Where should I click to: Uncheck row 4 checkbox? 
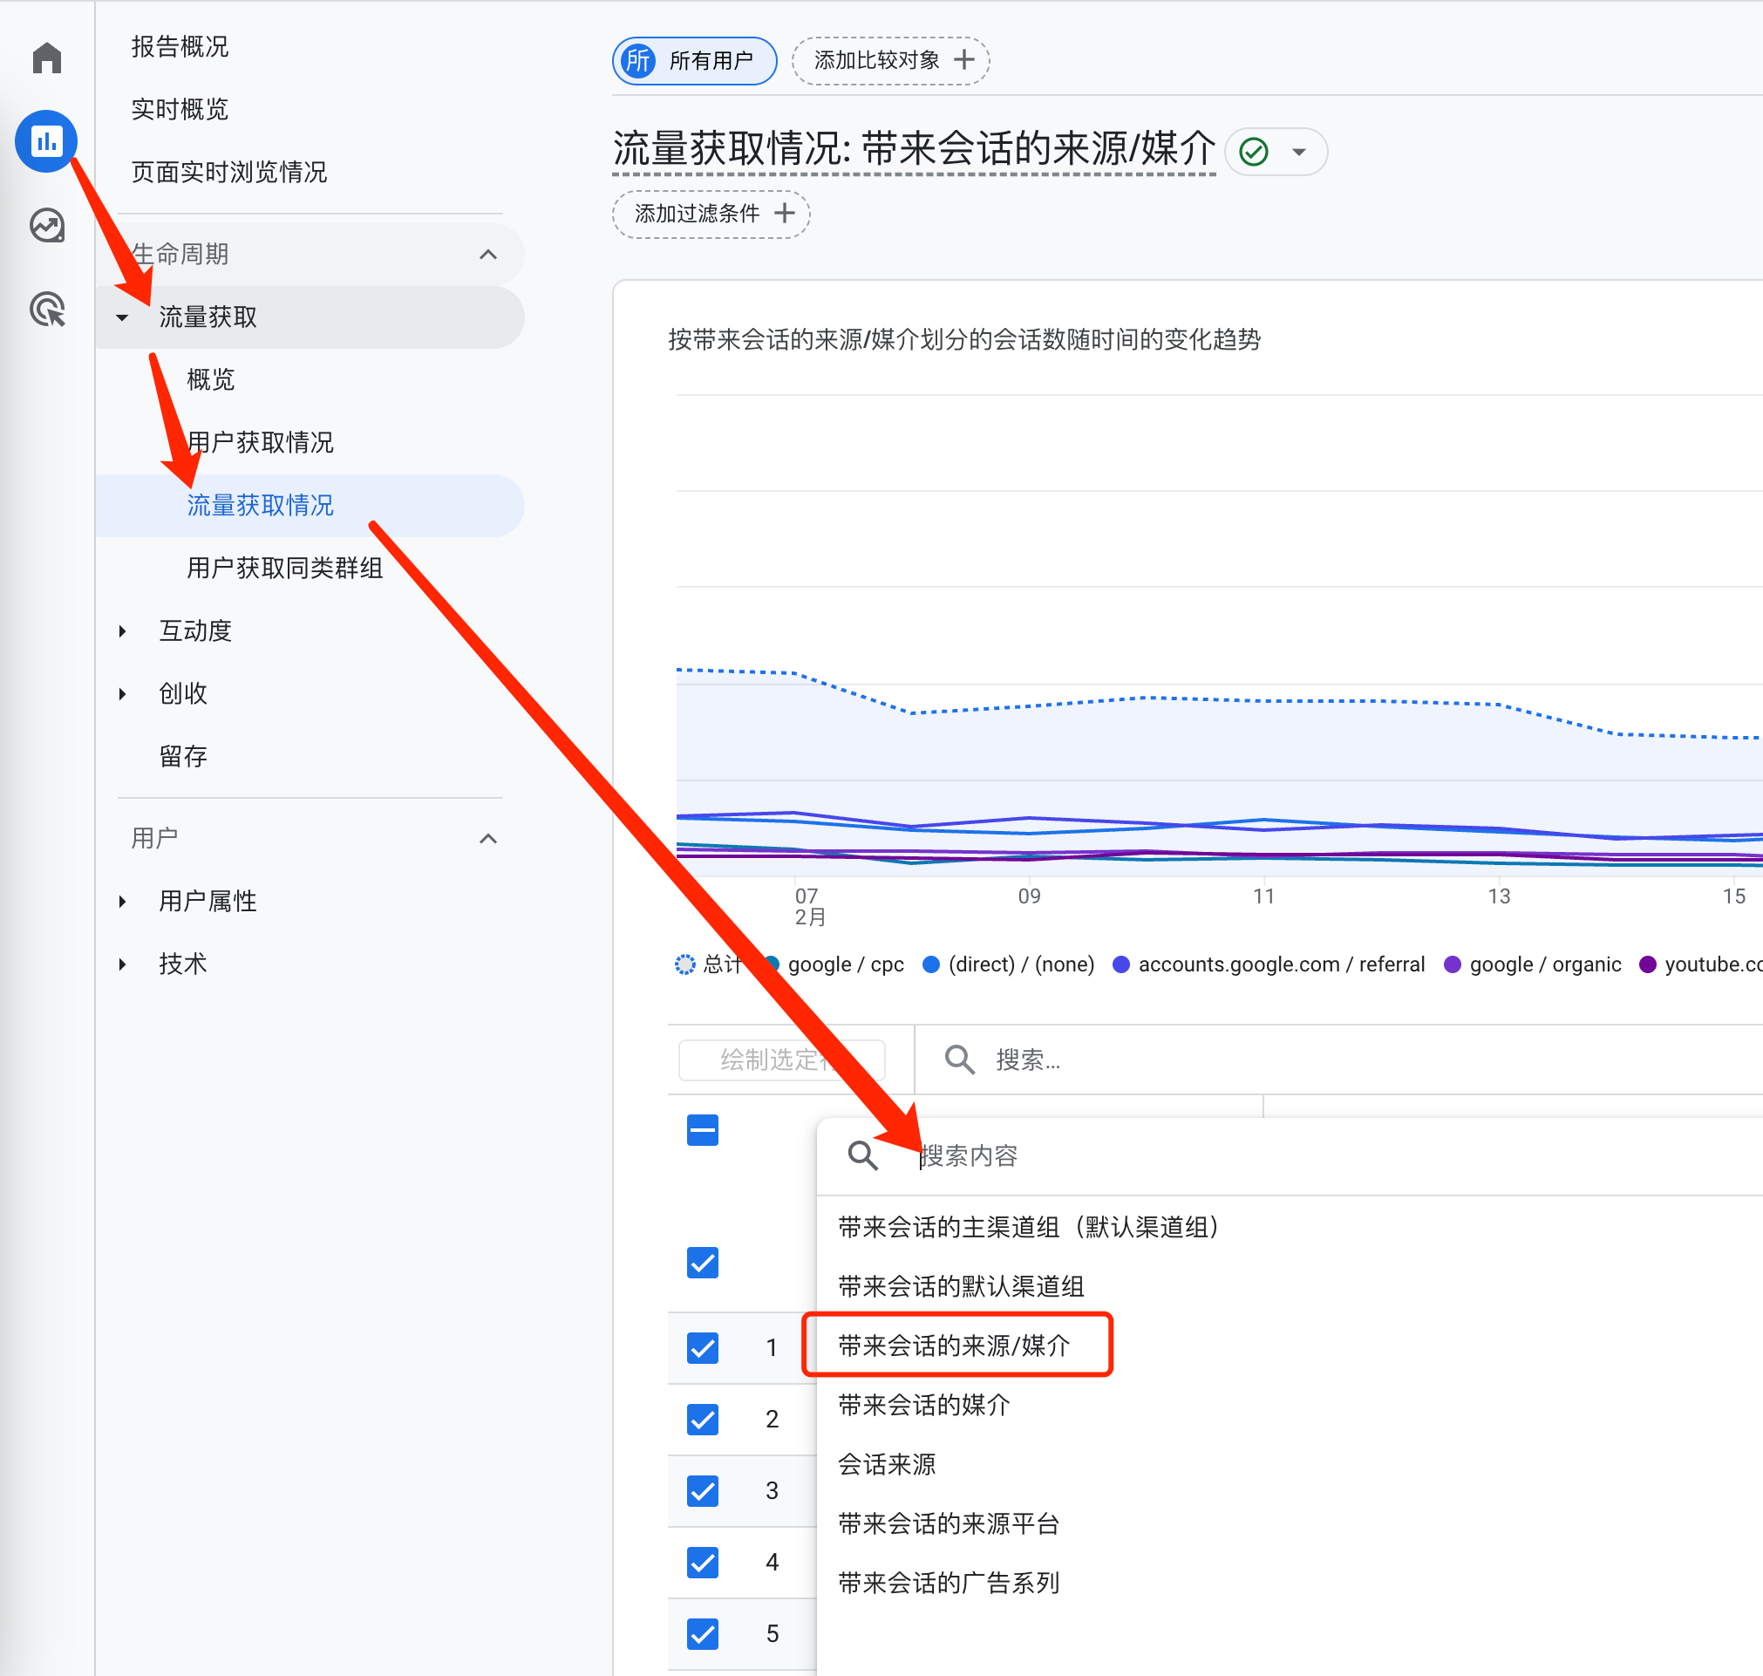click(x=703, y=1563)
